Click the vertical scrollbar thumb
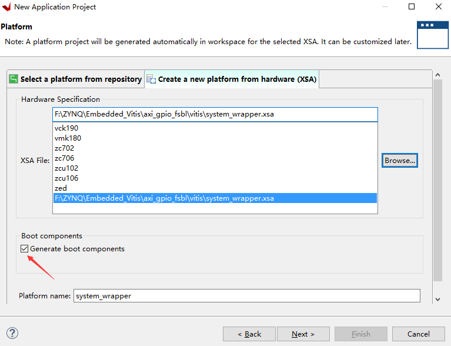This screenshot has height=346, width=451. [437, 180]
